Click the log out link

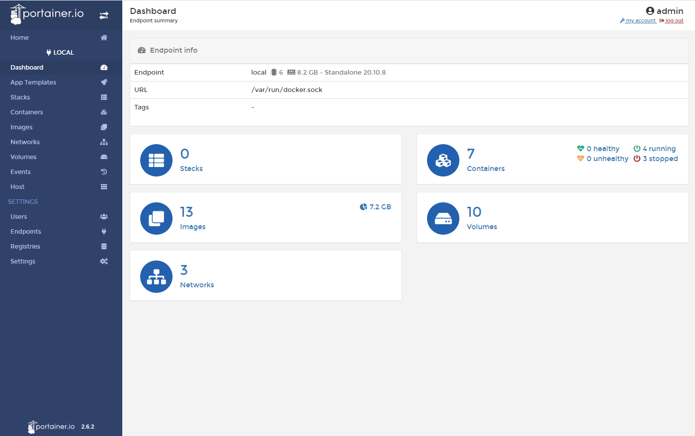click(x=672, y=21)
